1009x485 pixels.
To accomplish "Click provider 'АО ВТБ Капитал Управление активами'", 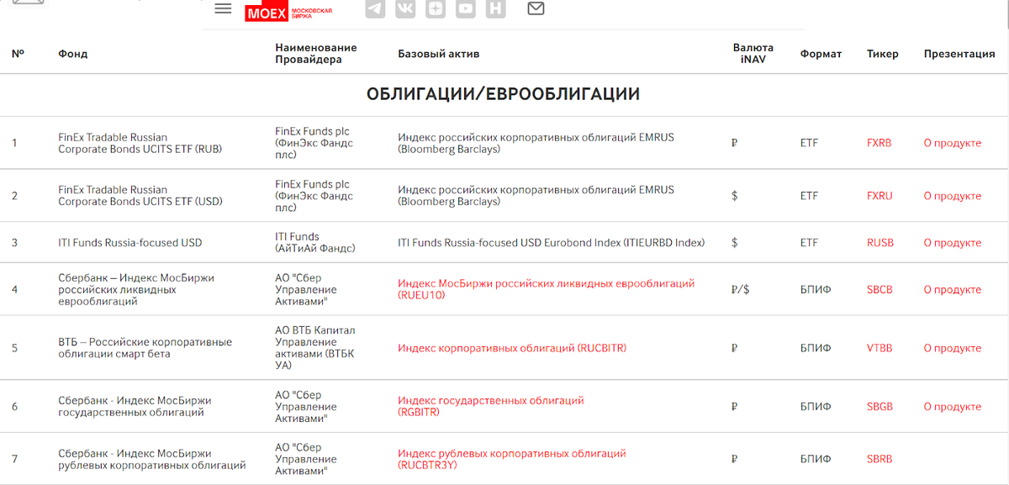I will point(315,348).
